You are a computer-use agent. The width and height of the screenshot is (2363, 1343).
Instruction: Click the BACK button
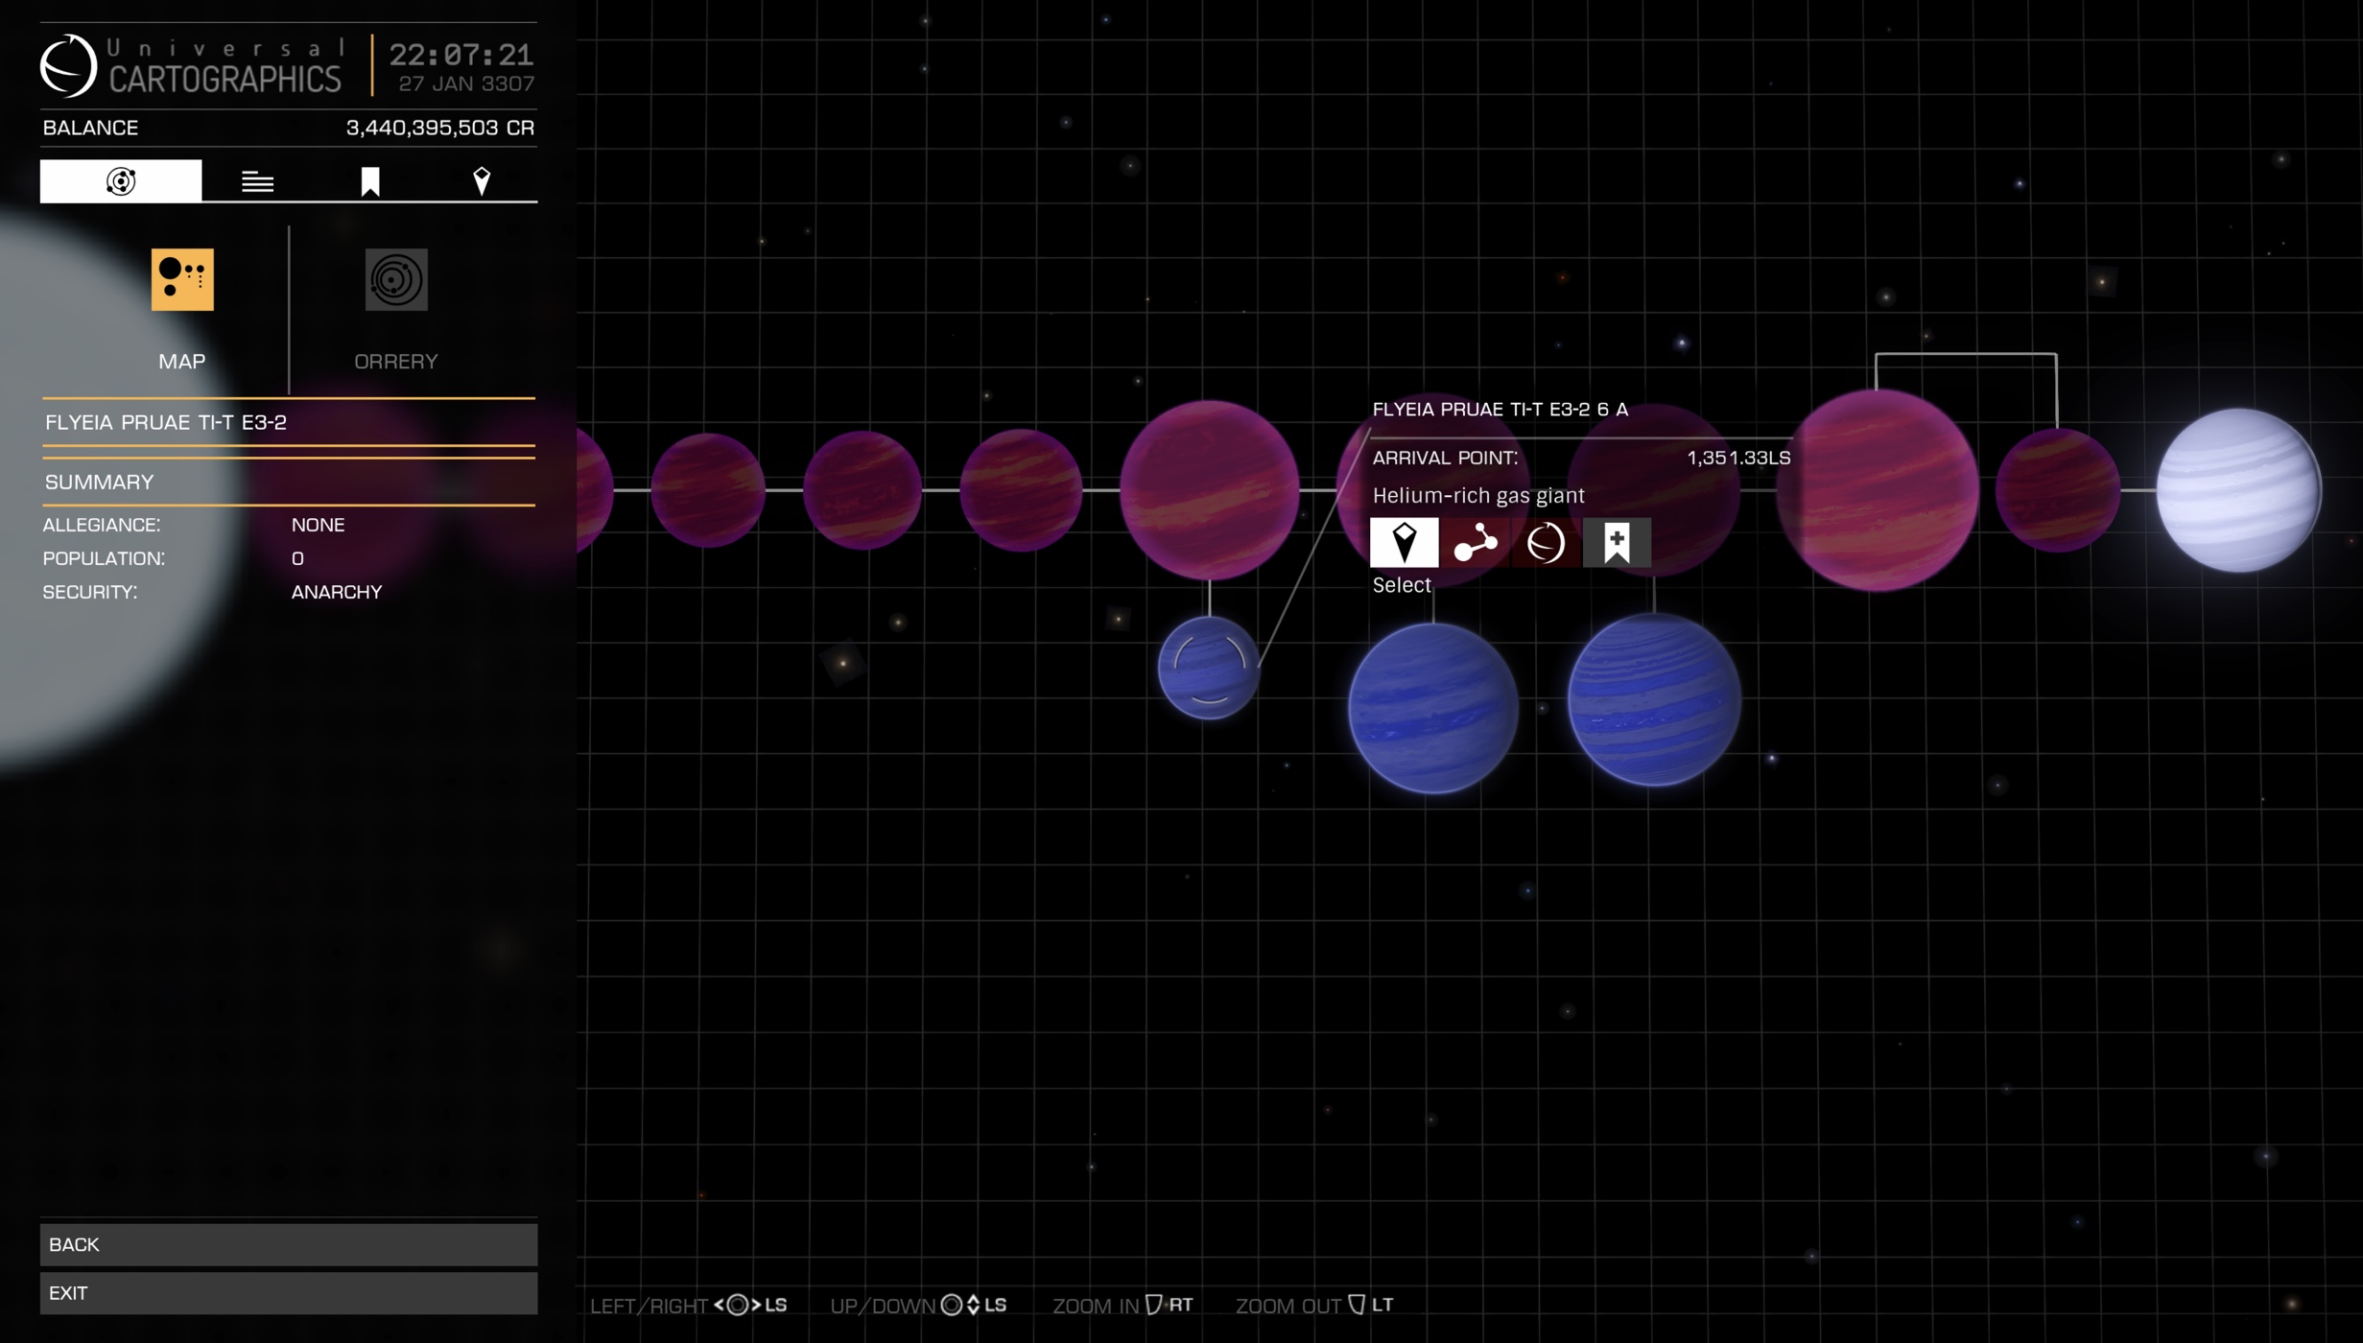click(x=289, y=1244)
